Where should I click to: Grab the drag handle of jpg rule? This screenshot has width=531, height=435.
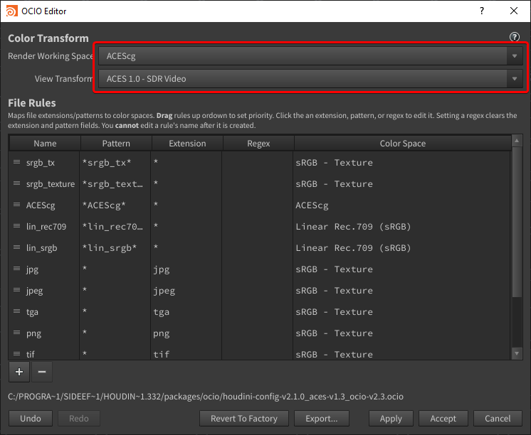click(16, 269)
